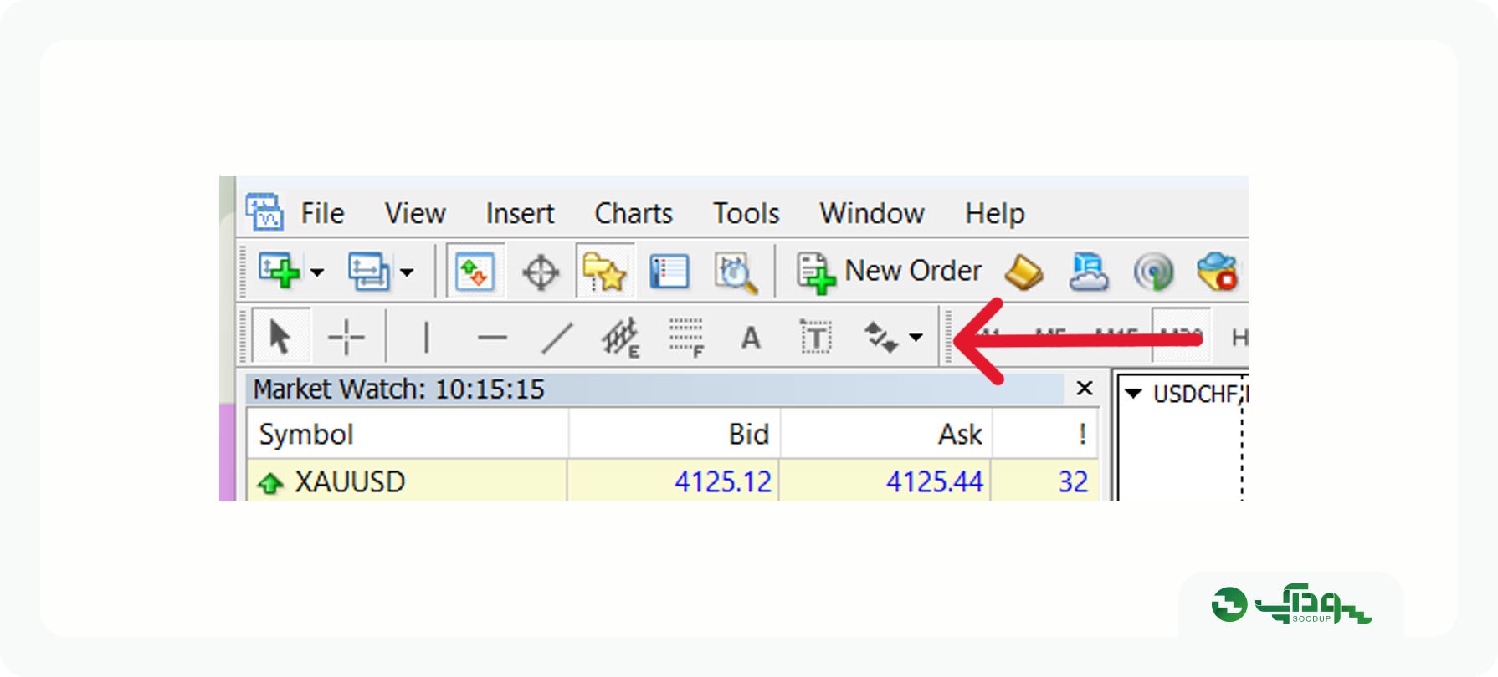The image size is (1498, 677).
Task: Toggle the Strategy Tester button
Action: pos(736,272)
